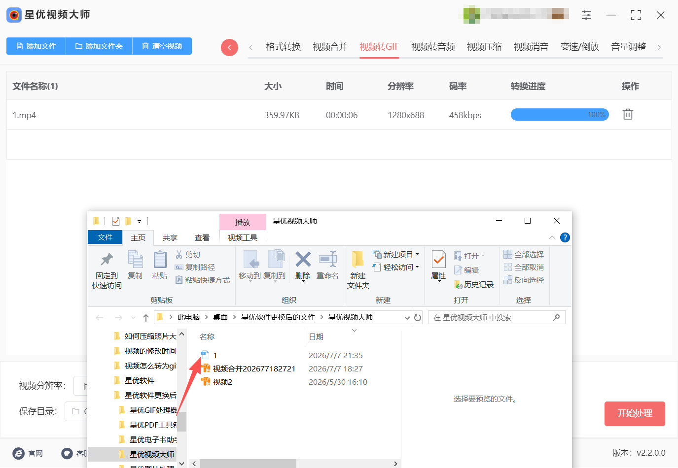678x468 pixels.
Task: Click the address bar refresh icon
Action: click(418, 317)
